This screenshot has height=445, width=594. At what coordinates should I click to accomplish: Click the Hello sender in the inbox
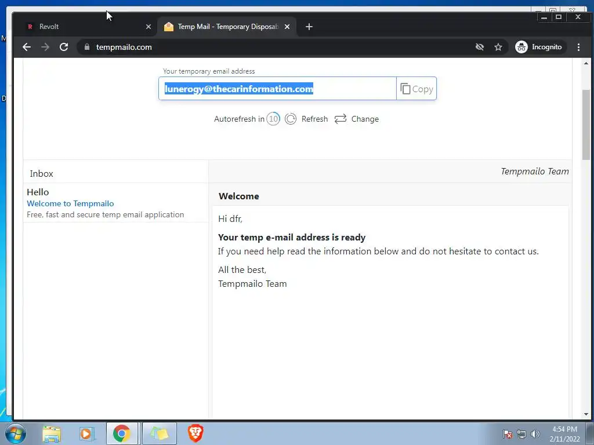(38, 192)
